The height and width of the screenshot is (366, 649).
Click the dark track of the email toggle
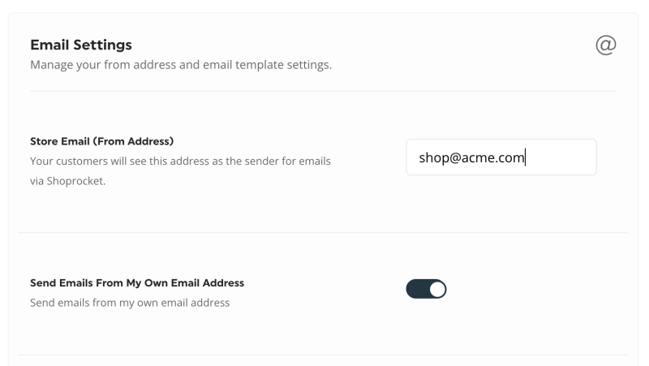(417, 289)
